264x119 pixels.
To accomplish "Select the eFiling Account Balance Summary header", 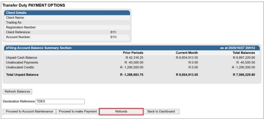I will pos(39,48).
